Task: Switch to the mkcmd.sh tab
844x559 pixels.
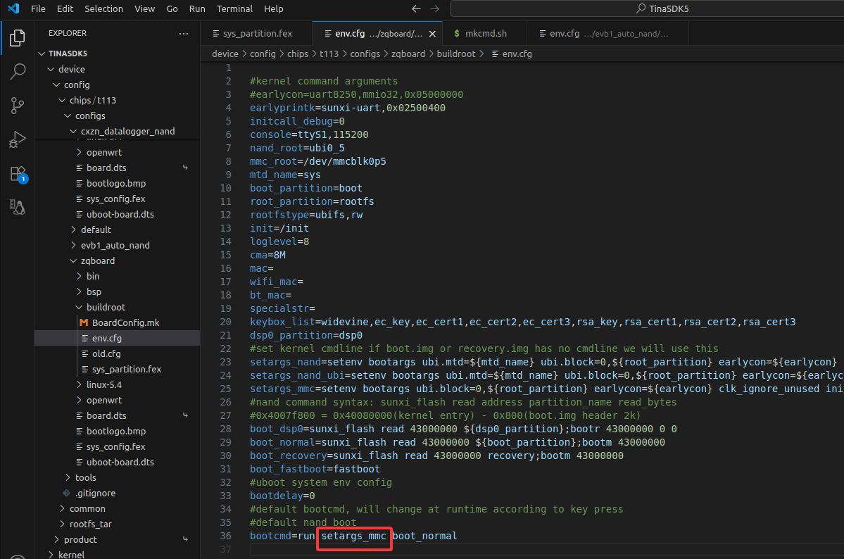Action: point(486,33)
